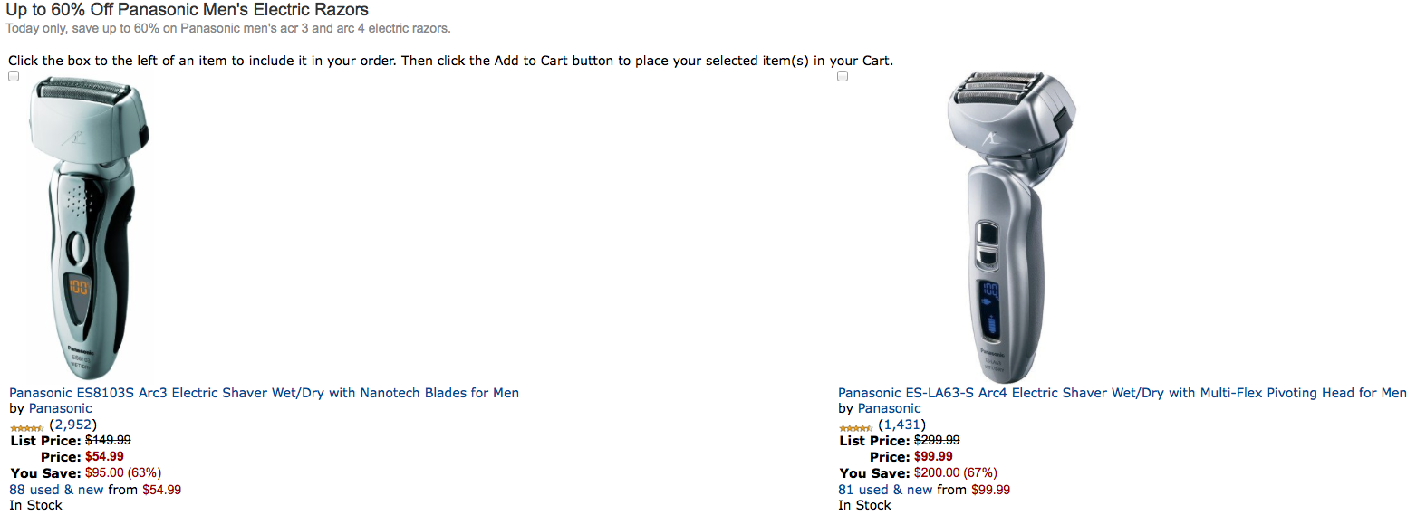The height and width of the screenshot is (525, 1426).
Task: Click the $200.00 (67%) savings amount
Action: (x=955, y=473)
